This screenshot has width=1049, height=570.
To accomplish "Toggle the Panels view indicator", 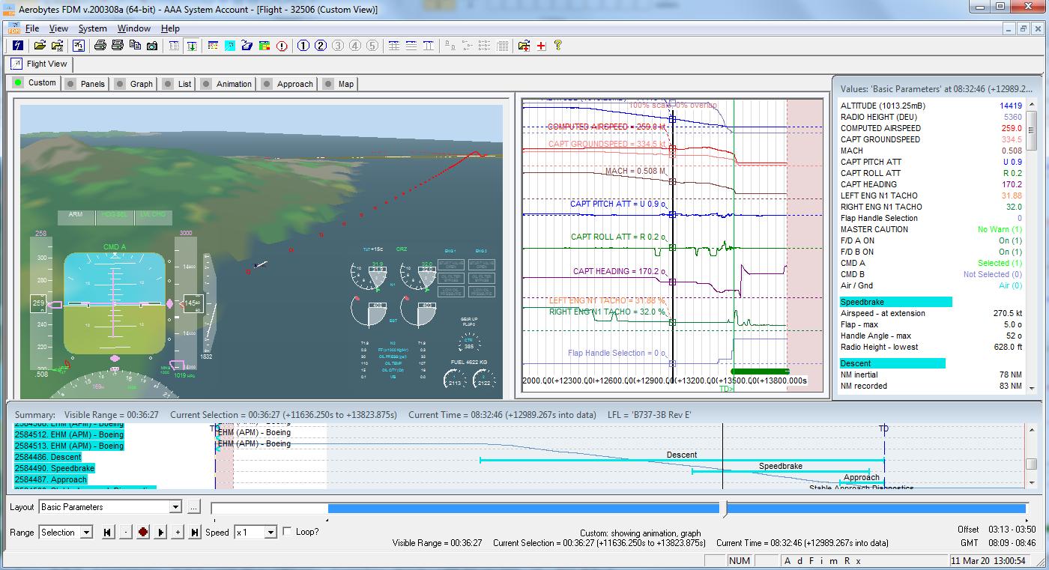I will click(70, 84).
